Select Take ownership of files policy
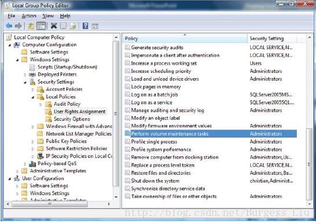The image size is (316, 224). (210, 196)
